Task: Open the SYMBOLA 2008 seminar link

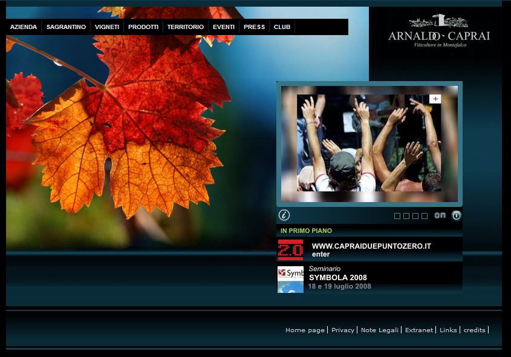Action: coord(338,278)
